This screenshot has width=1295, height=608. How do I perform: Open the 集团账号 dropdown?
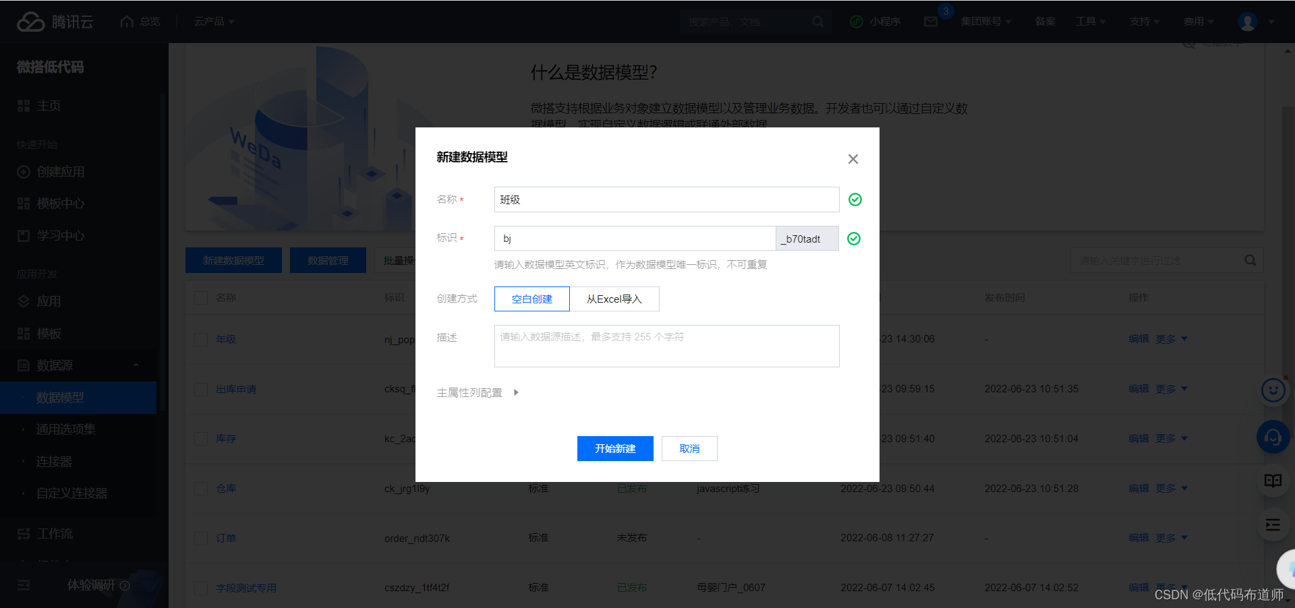pos(986,22)
